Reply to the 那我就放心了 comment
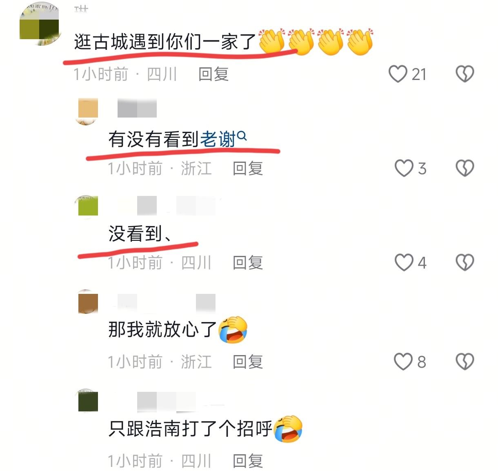 (247, 362)
